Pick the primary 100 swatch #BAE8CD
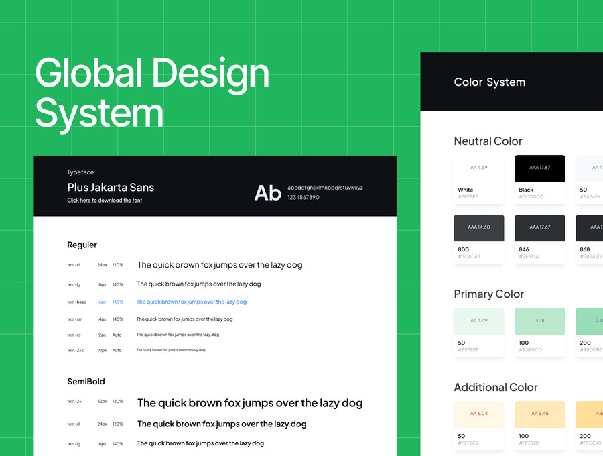603x456 pixels. coord(540,332)
